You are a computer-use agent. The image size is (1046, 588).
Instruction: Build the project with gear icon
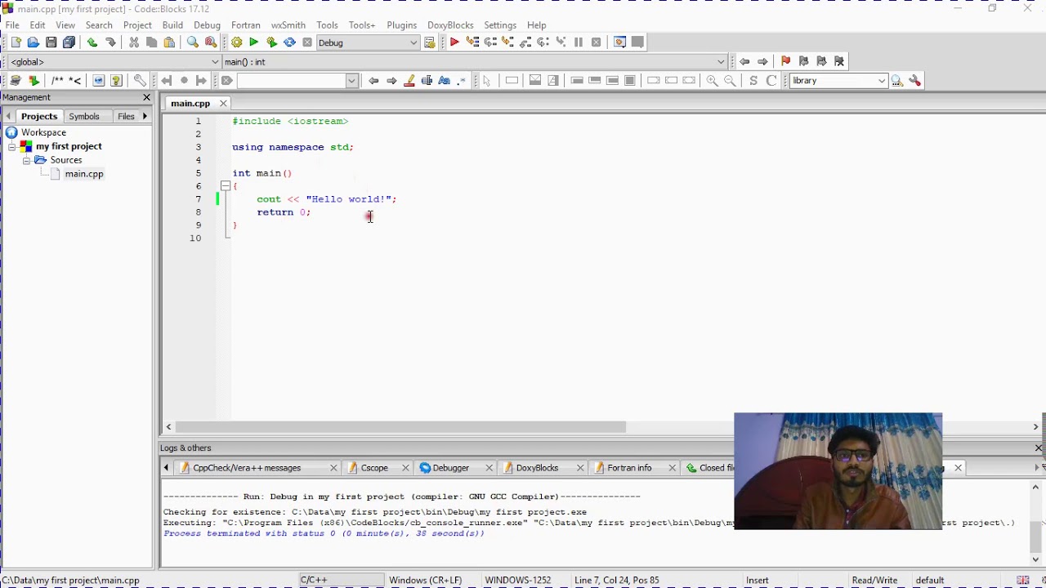(236, 42)
